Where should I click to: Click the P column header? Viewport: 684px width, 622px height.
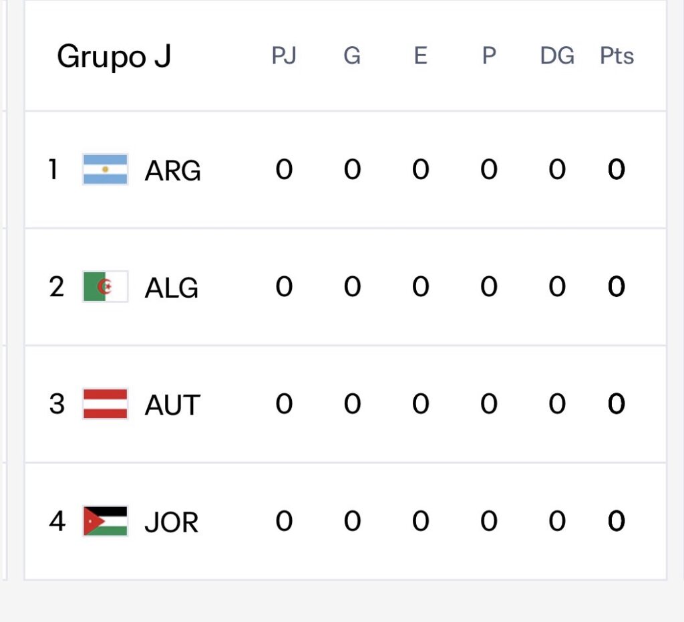489,56
